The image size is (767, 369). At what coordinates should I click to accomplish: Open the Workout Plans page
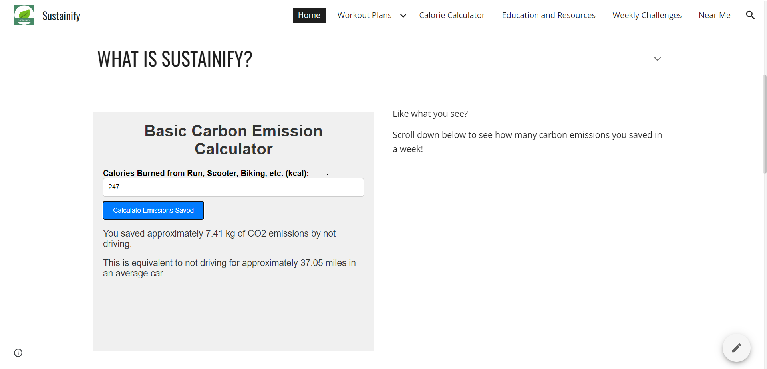364,15
